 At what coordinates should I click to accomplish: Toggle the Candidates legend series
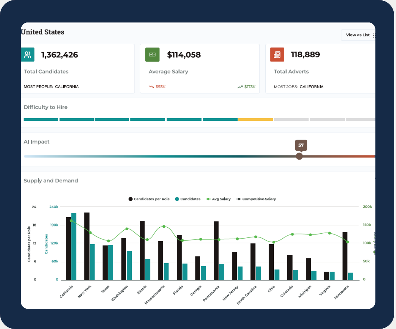(188, 199)
